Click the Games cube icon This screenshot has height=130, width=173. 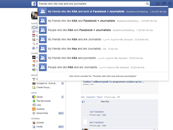[34, 97]
